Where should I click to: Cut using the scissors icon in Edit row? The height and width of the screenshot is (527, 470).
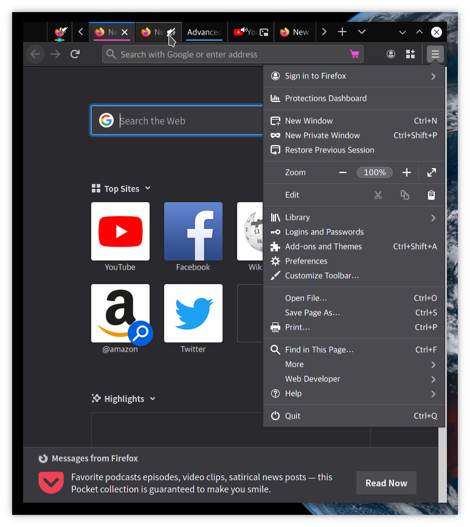[x=378, y=195]
